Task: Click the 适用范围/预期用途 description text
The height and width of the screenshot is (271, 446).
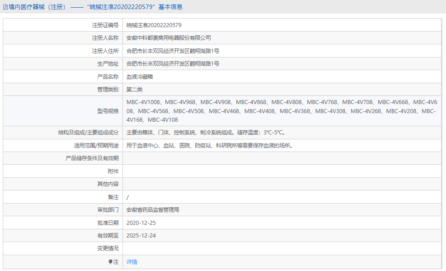Action: (x=210, y=146)
